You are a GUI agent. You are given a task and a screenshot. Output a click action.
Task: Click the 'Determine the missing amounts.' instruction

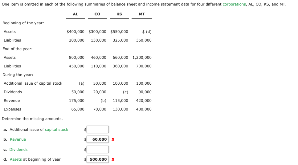pos(32,119)
